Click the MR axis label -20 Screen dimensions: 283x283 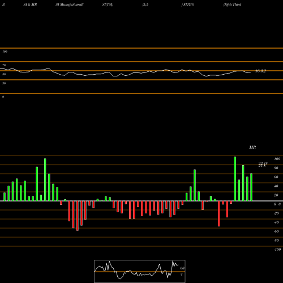pos(276,213)
